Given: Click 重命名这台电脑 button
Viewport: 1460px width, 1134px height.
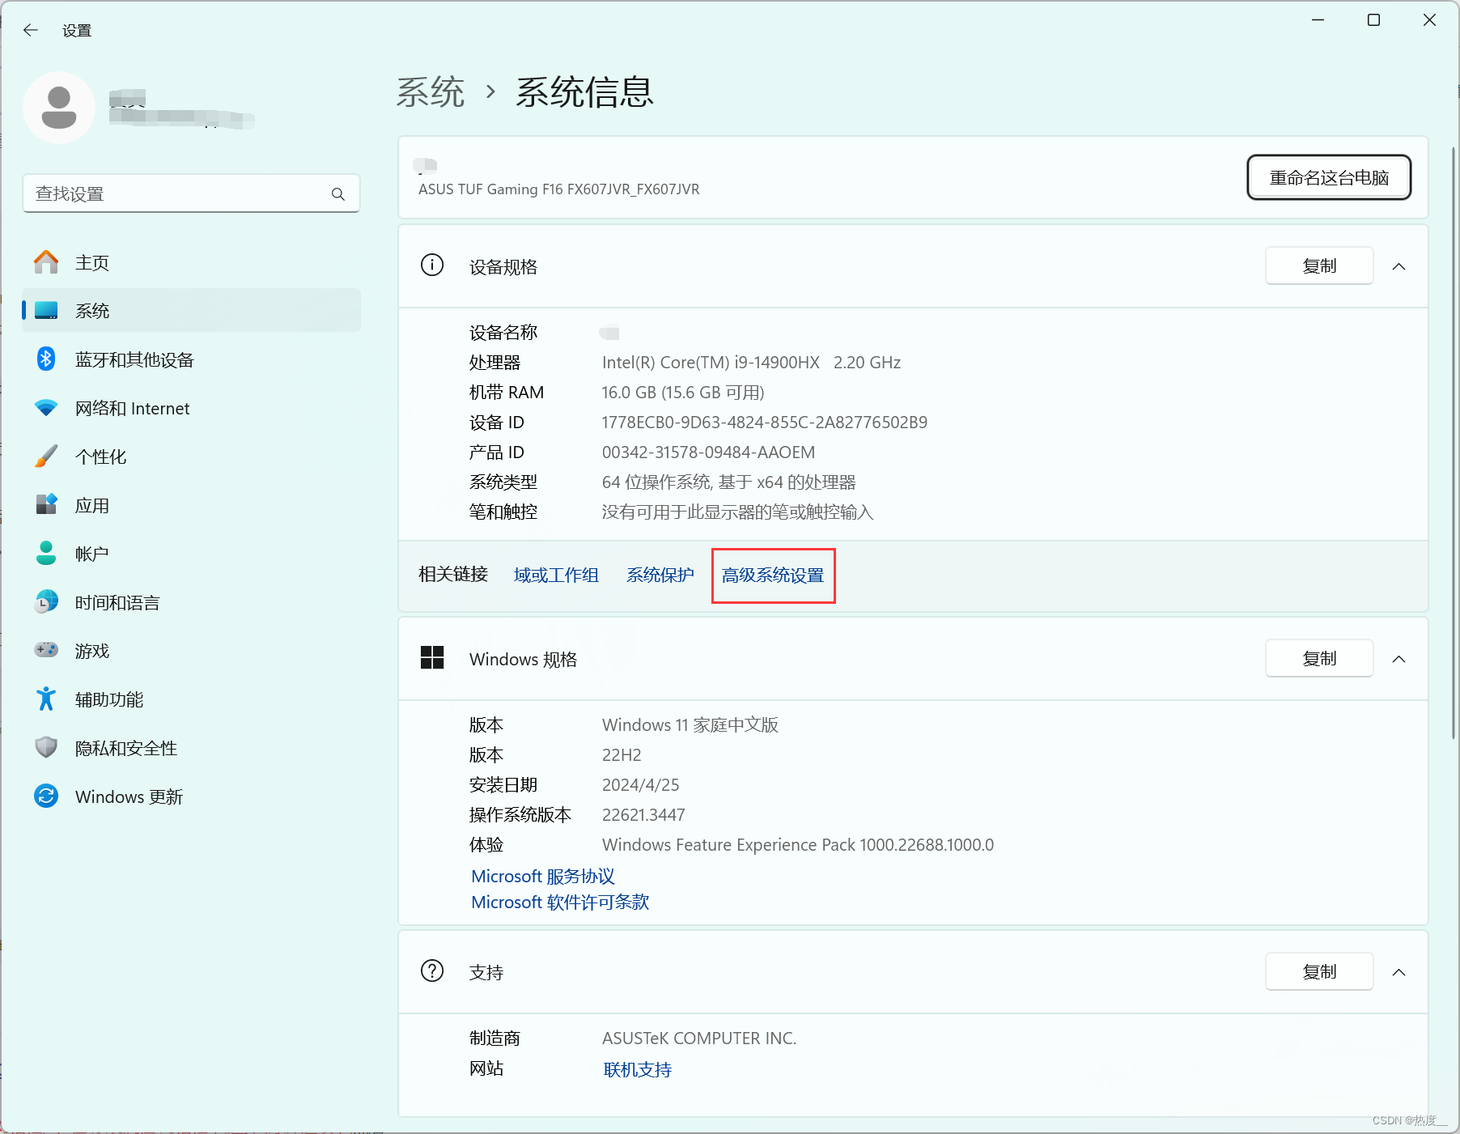Looking at the screenshot, I should [1329, 177].
